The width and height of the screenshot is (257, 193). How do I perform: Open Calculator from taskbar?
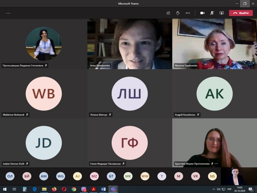tap(24, 189)
